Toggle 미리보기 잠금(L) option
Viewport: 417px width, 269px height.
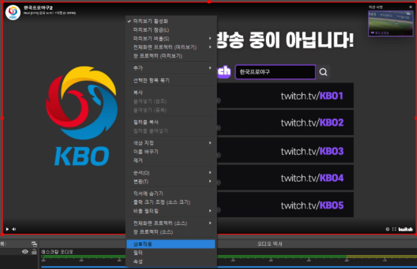[x=171, y=30]
